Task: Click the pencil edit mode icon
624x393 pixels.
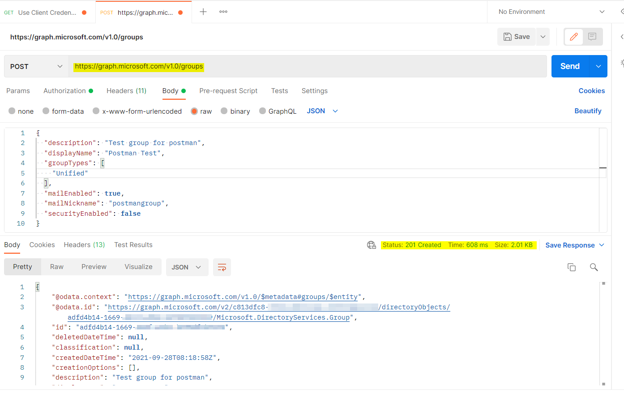Action: (573, 37)
